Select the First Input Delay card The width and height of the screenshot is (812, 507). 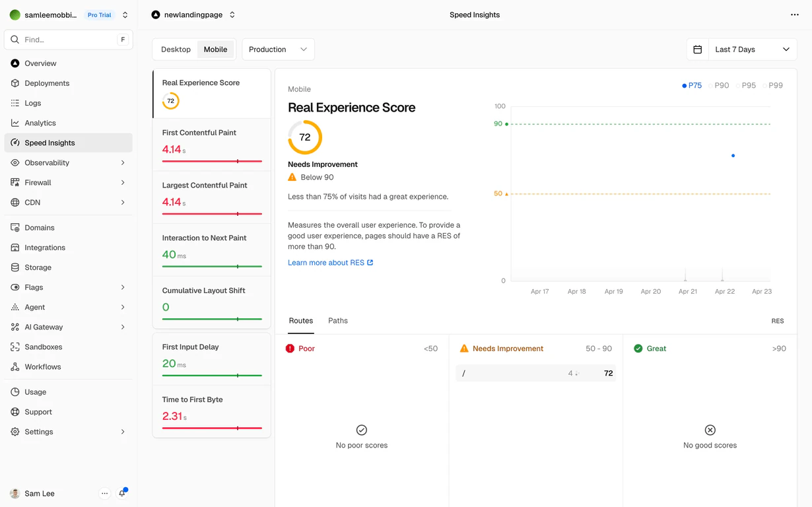[x=212, y=359]
